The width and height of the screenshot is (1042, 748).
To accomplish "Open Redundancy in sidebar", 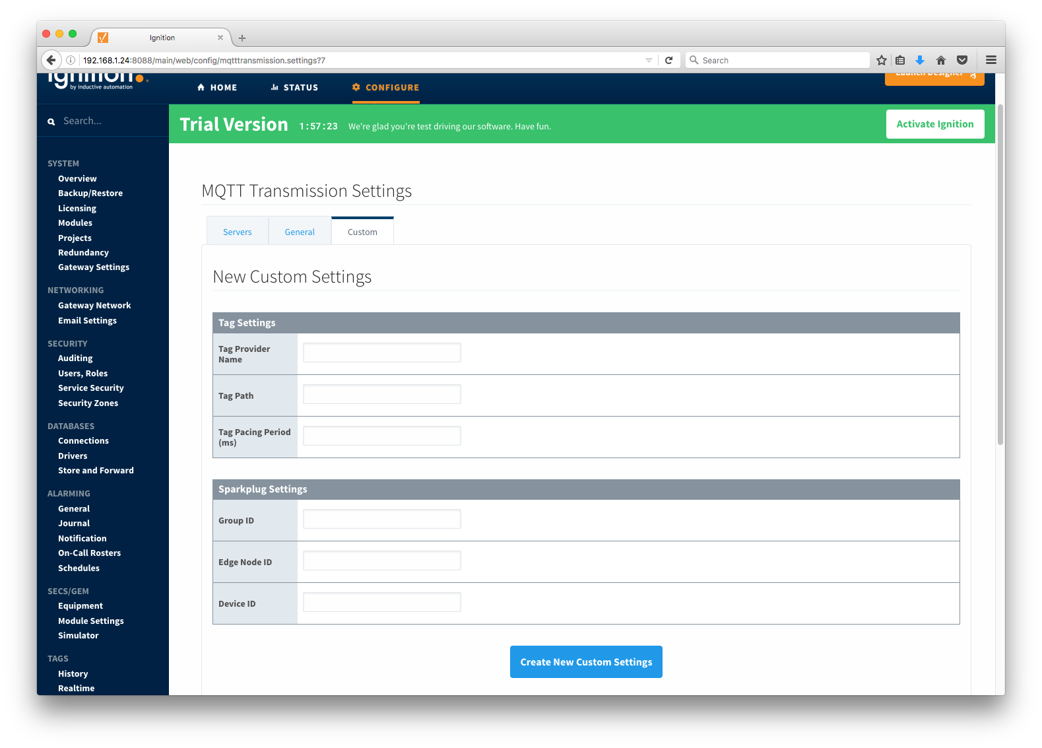I will (83, 252).
